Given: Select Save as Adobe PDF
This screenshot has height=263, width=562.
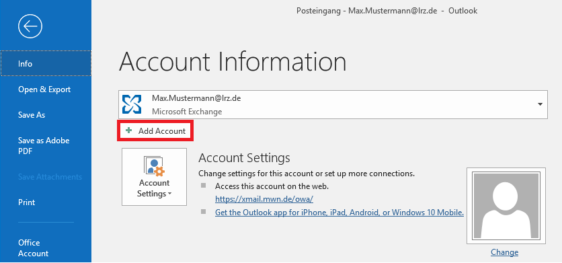Looking at the screenshot, I should coord(44,146).
